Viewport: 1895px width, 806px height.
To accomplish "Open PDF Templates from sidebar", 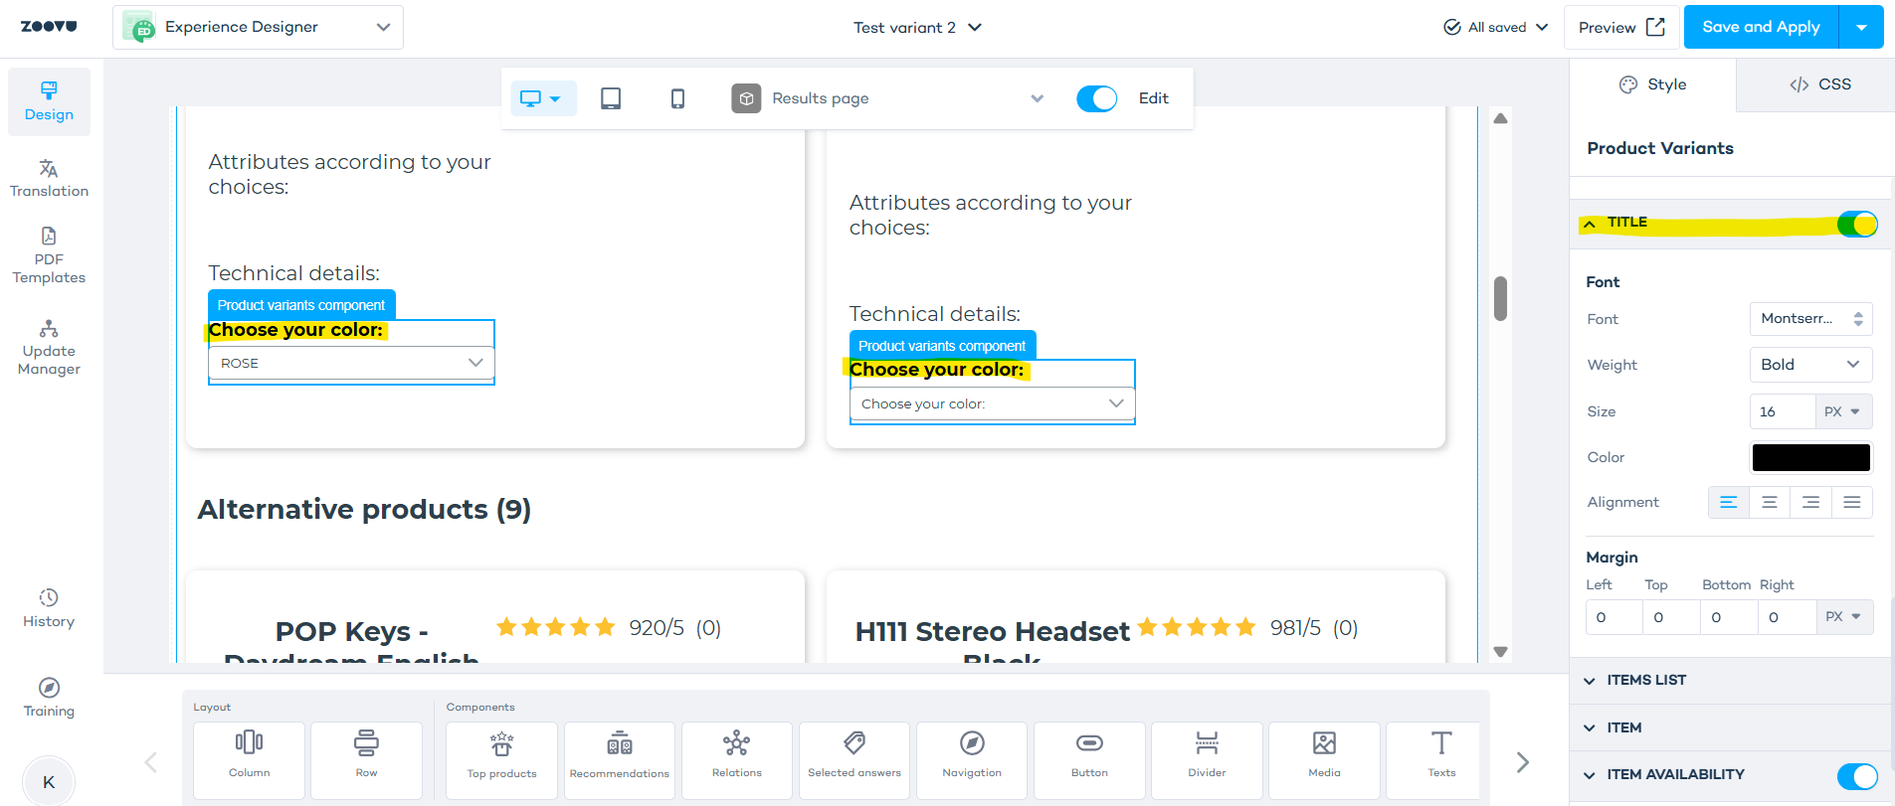I will (x=49, y=256).
